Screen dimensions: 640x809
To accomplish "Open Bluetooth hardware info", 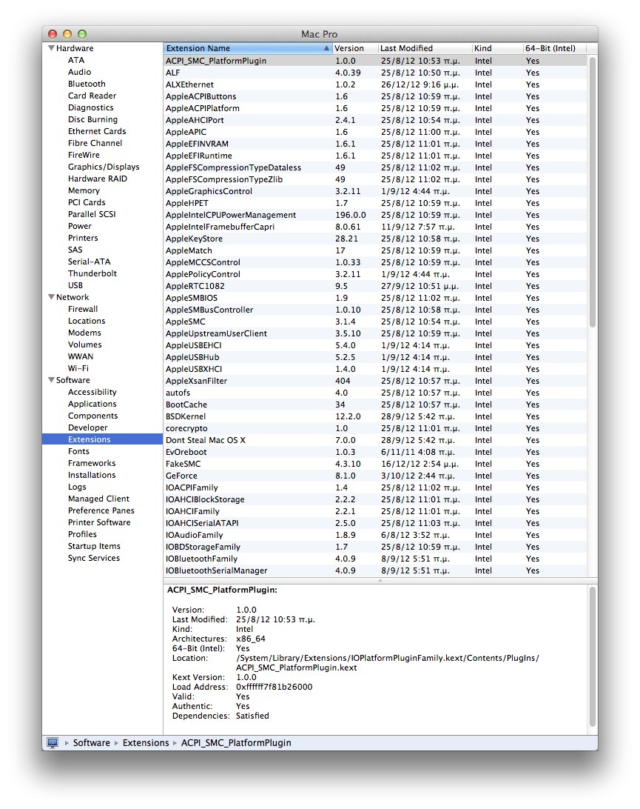I will (x=87, y=84).
